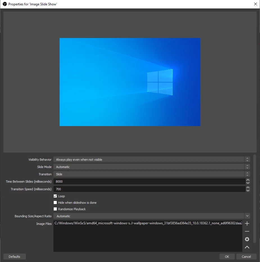Click the OBS logo in the title bar
Screen dimensions: 260x262
click(5, 4)
